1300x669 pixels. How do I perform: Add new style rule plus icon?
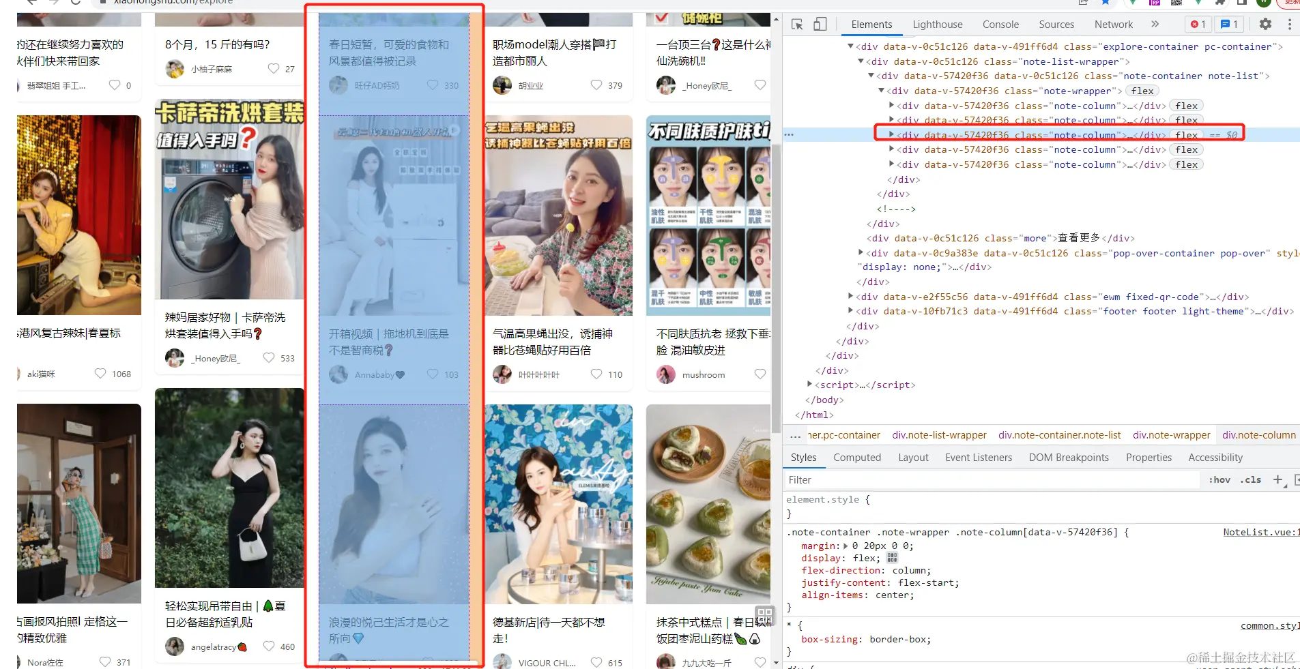coord(1278,479)
